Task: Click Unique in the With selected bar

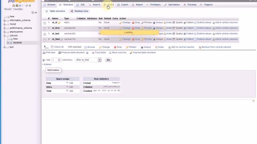Action: pyautogui.click(x=146, y=47)
